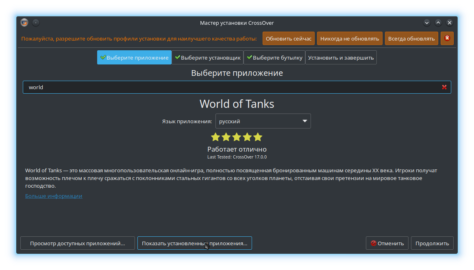This screenshot has height=270, width=474.
Task: Click the CrossOver app icon in titlebar
Action: [24, 23]
